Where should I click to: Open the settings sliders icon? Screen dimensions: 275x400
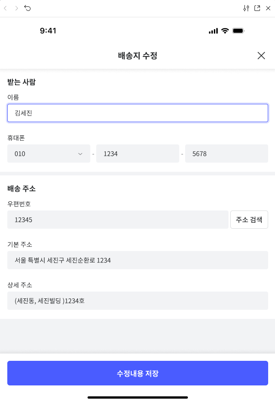246,8
